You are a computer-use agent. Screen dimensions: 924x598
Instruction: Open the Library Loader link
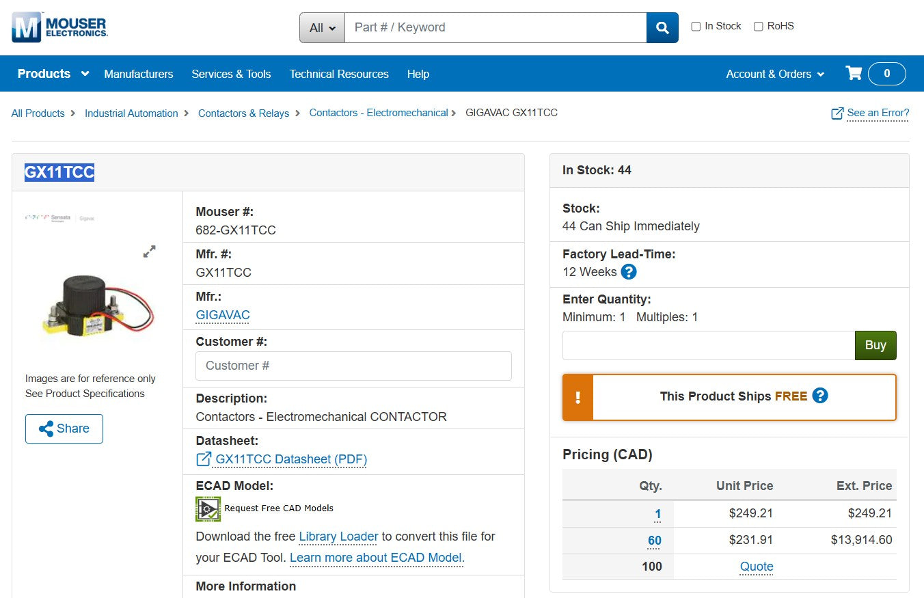tap(338, 536)
